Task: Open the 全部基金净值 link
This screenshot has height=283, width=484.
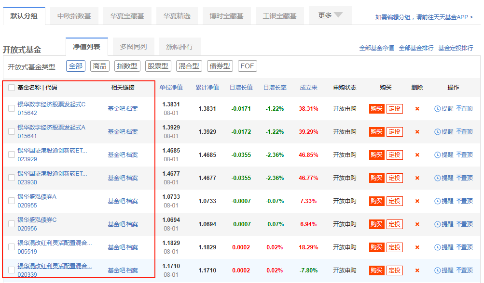Action: 376,48
